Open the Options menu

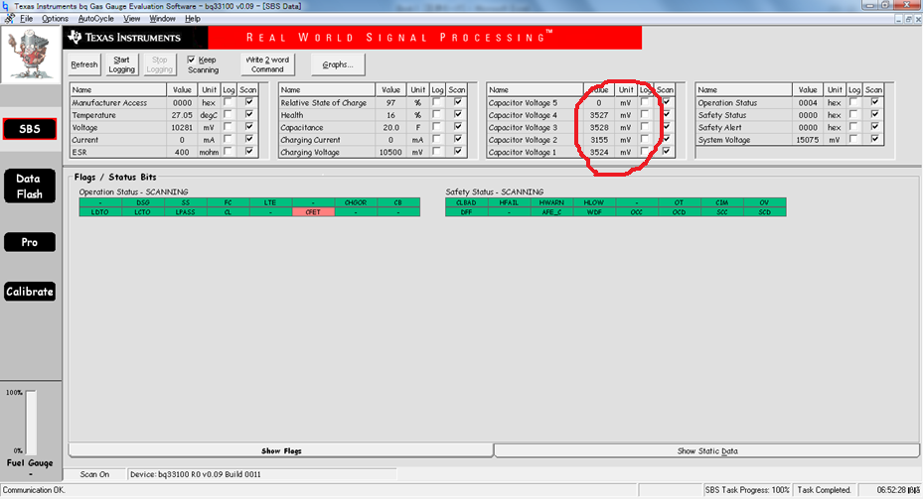pyautogui.click(x=55, y=19)
